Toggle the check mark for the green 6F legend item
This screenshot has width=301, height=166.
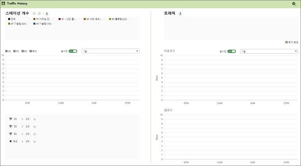click(x=29, y=24)
